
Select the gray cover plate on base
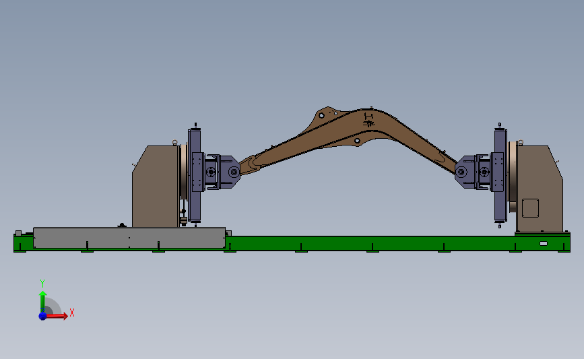[x=129, y=238]
